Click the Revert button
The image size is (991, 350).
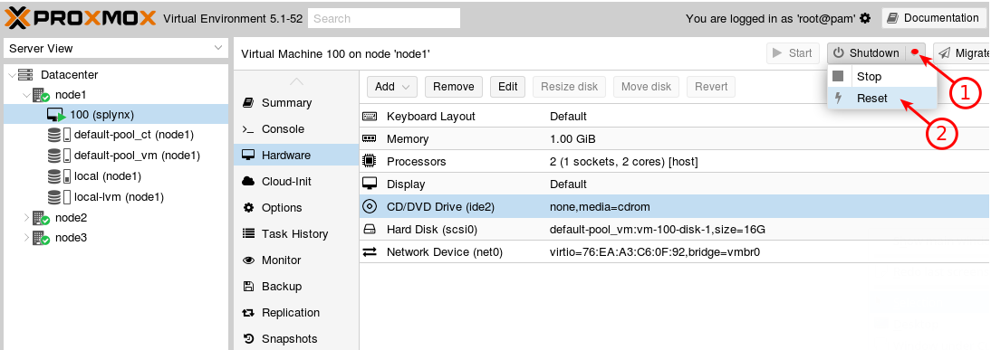(x=711, y=87)
